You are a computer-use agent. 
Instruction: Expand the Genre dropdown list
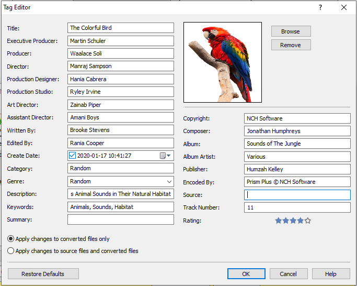pos(169,181)
